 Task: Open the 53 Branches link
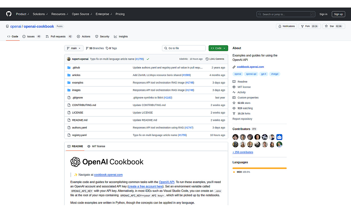95,48
